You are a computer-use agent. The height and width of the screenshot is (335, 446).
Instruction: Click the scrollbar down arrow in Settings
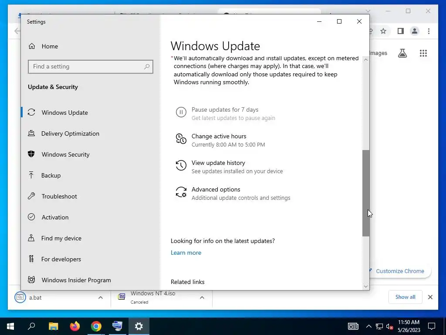pos(366,286)
